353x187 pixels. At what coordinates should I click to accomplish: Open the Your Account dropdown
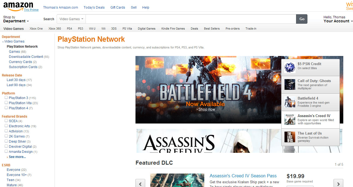click(x=336, y=21)
